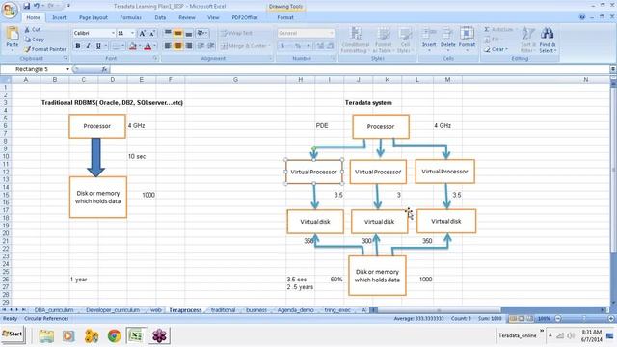Decrease indent
The height and width of the screenshot is (347, 617).
201,46
